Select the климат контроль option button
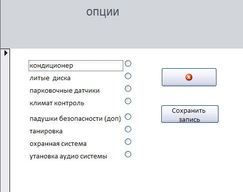This screenshot has width=243, height=192. [x=128, y=101]
